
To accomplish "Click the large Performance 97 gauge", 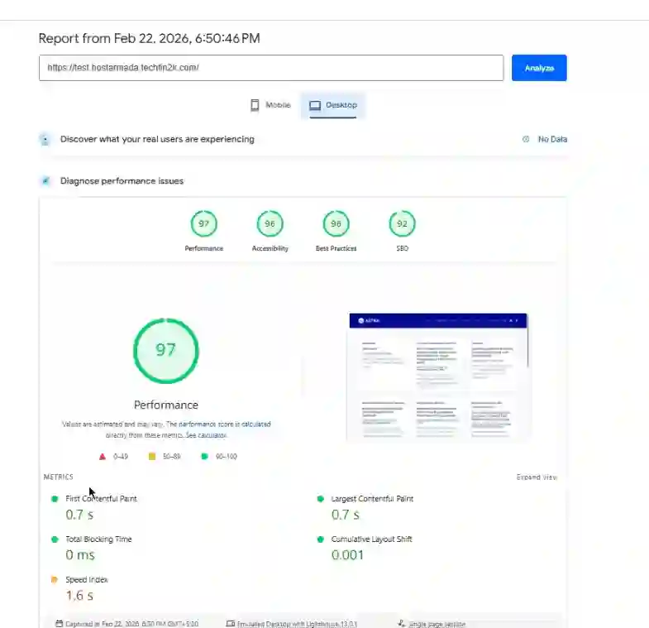I will [x=166, y=351].
